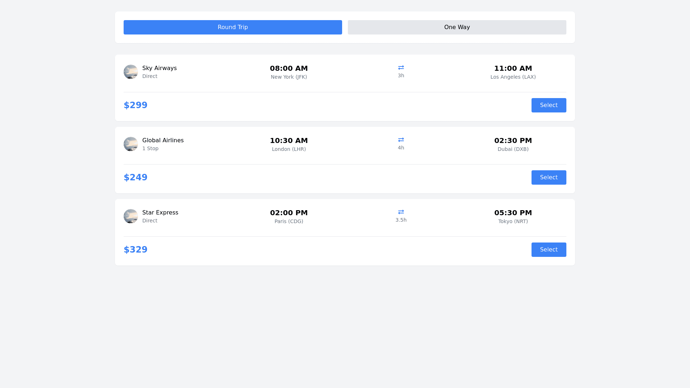Image resolution: width=690 pixels, height=388 pixels.
Task: Click the Sky Airways airline logo
Action: click(131, 72)
